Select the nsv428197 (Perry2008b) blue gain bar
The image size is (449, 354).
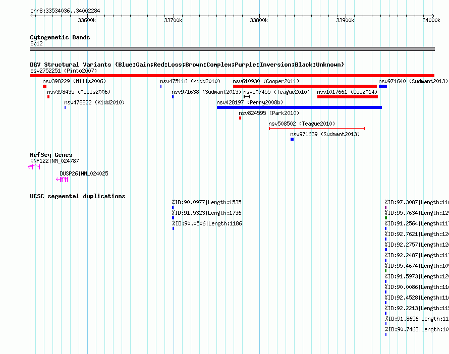(299, 107)
